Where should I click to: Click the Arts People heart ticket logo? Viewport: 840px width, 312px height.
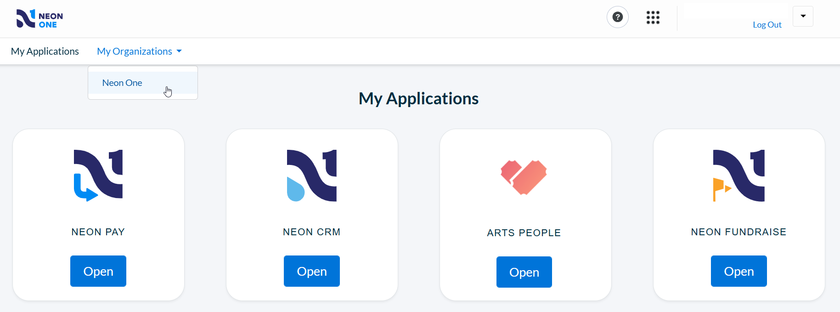(x=524, y=177)
